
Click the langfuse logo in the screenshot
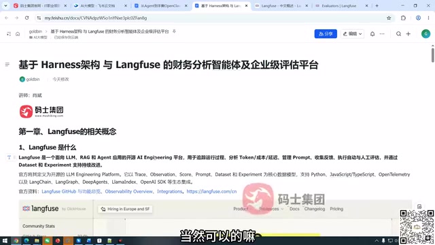point(41,209)
